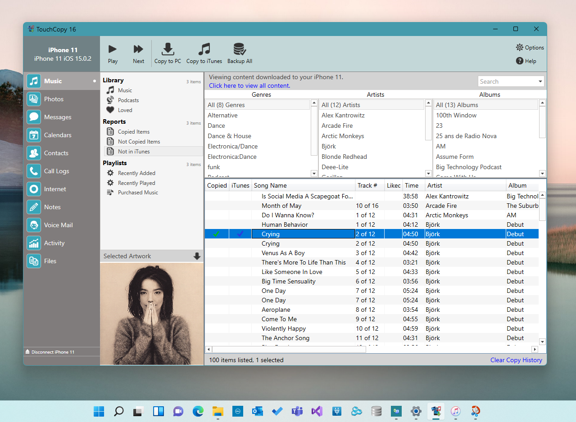Screen dimensions: 576x422
Task: Open the Not in iTunes report
Action: click(153, 152)
